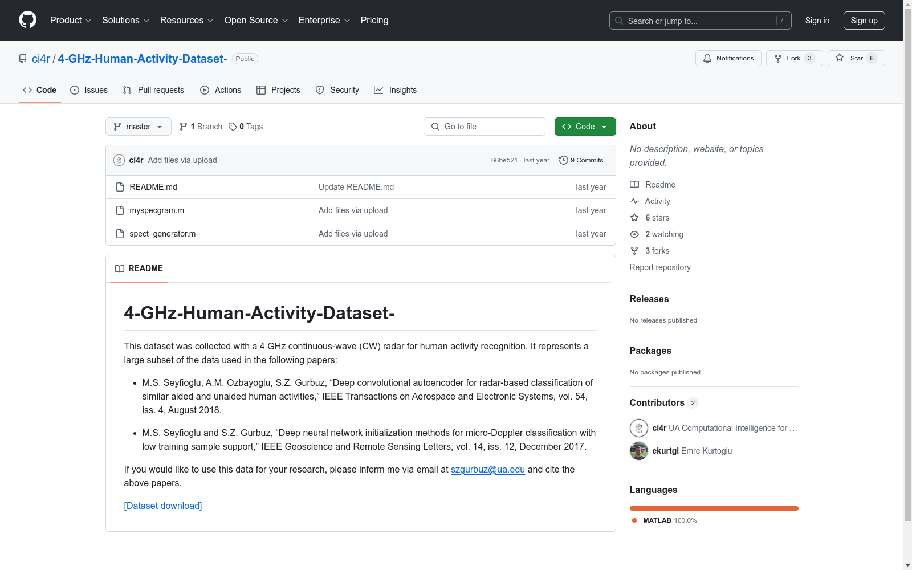
Task: Click the MATLAB language bar
Action: (x=714, y=508)
